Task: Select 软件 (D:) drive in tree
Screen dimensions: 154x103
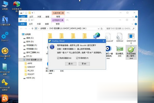Action: (x=30, y=41)
